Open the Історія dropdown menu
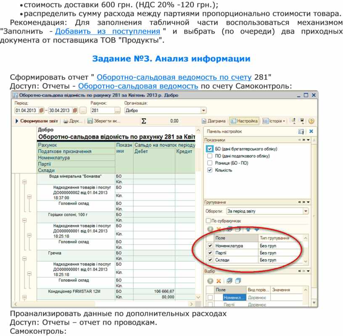Screen dimensions: 343x336 pyautogui.click(x=274, y=121)
